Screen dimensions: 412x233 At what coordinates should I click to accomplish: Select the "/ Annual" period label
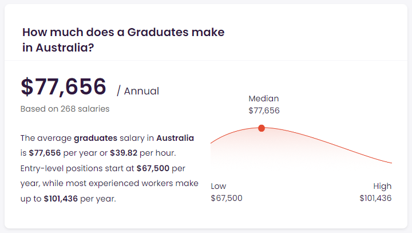tap(138, 91)
